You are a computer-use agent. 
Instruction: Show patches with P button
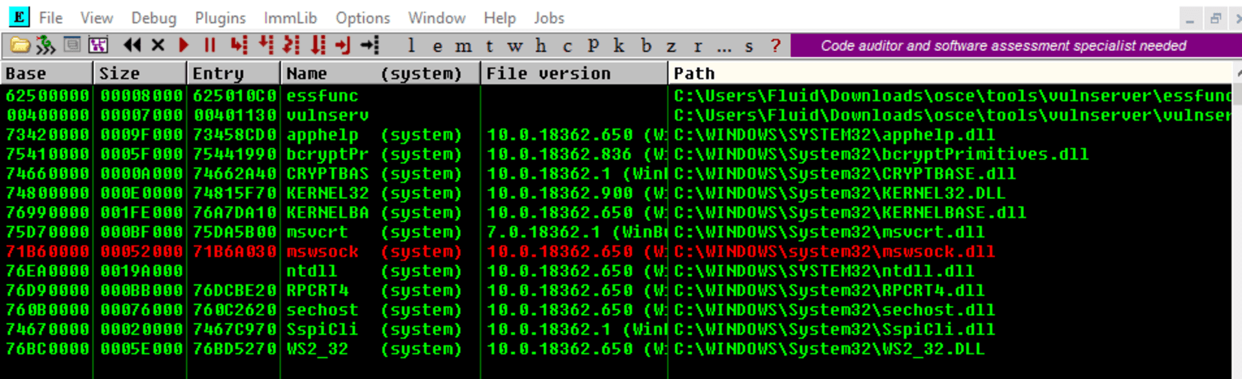click(593, 46)
